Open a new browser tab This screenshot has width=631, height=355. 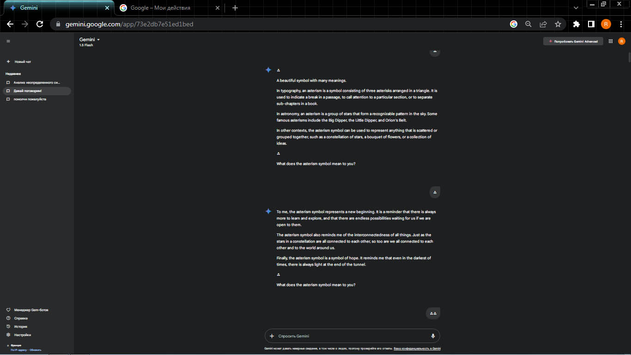235,8
